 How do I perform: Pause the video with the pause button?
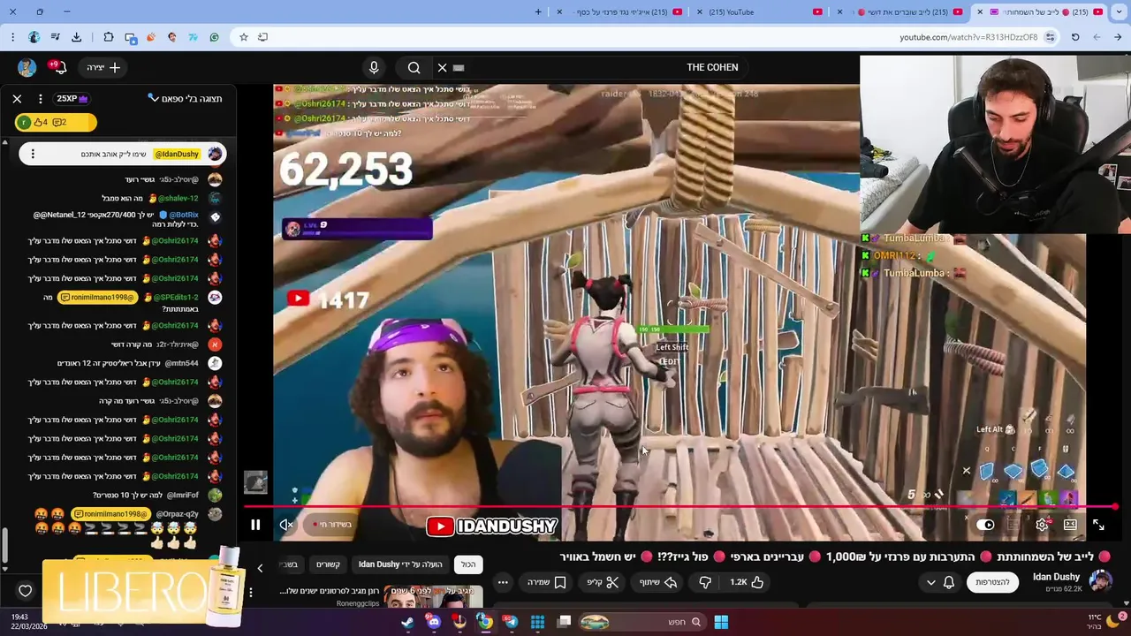pyautogui.click(x=255, y=525)
